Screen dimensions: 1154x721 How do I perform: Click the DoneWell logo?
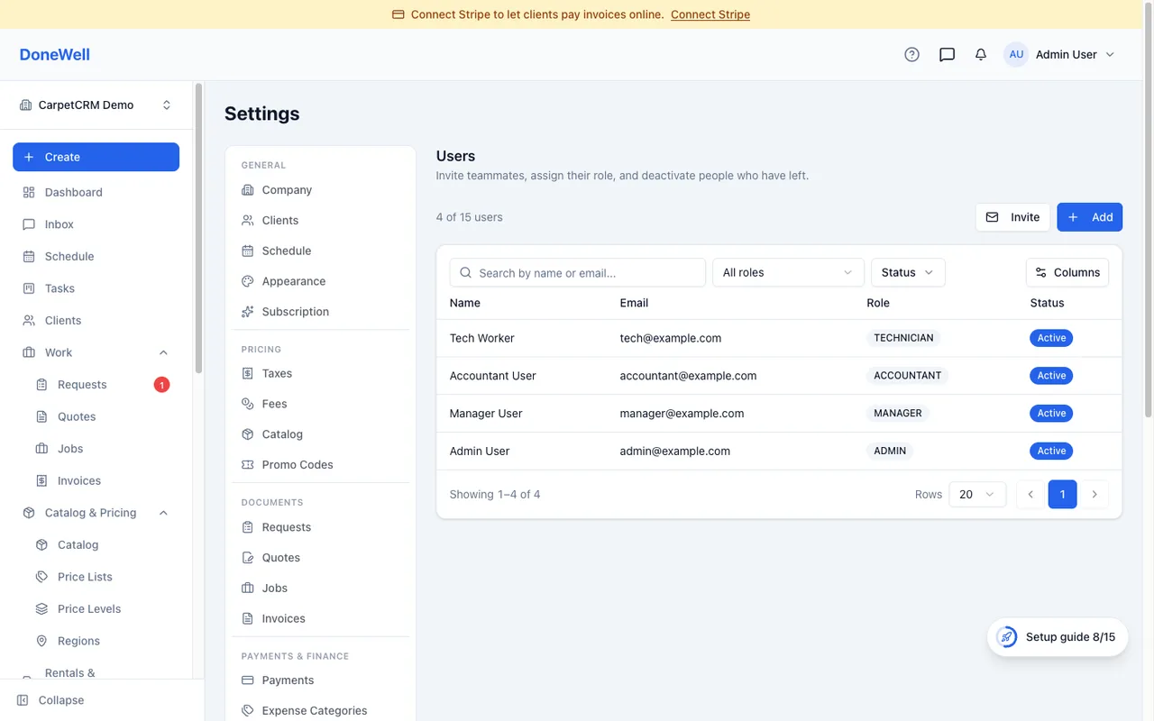pos(55,54)
